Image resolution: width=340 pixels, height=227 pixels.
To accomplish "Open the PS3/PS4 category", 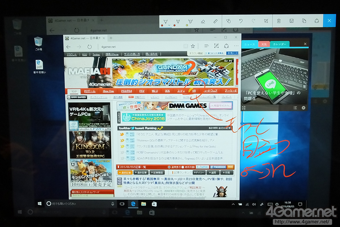I will click(x=127, y=91).
